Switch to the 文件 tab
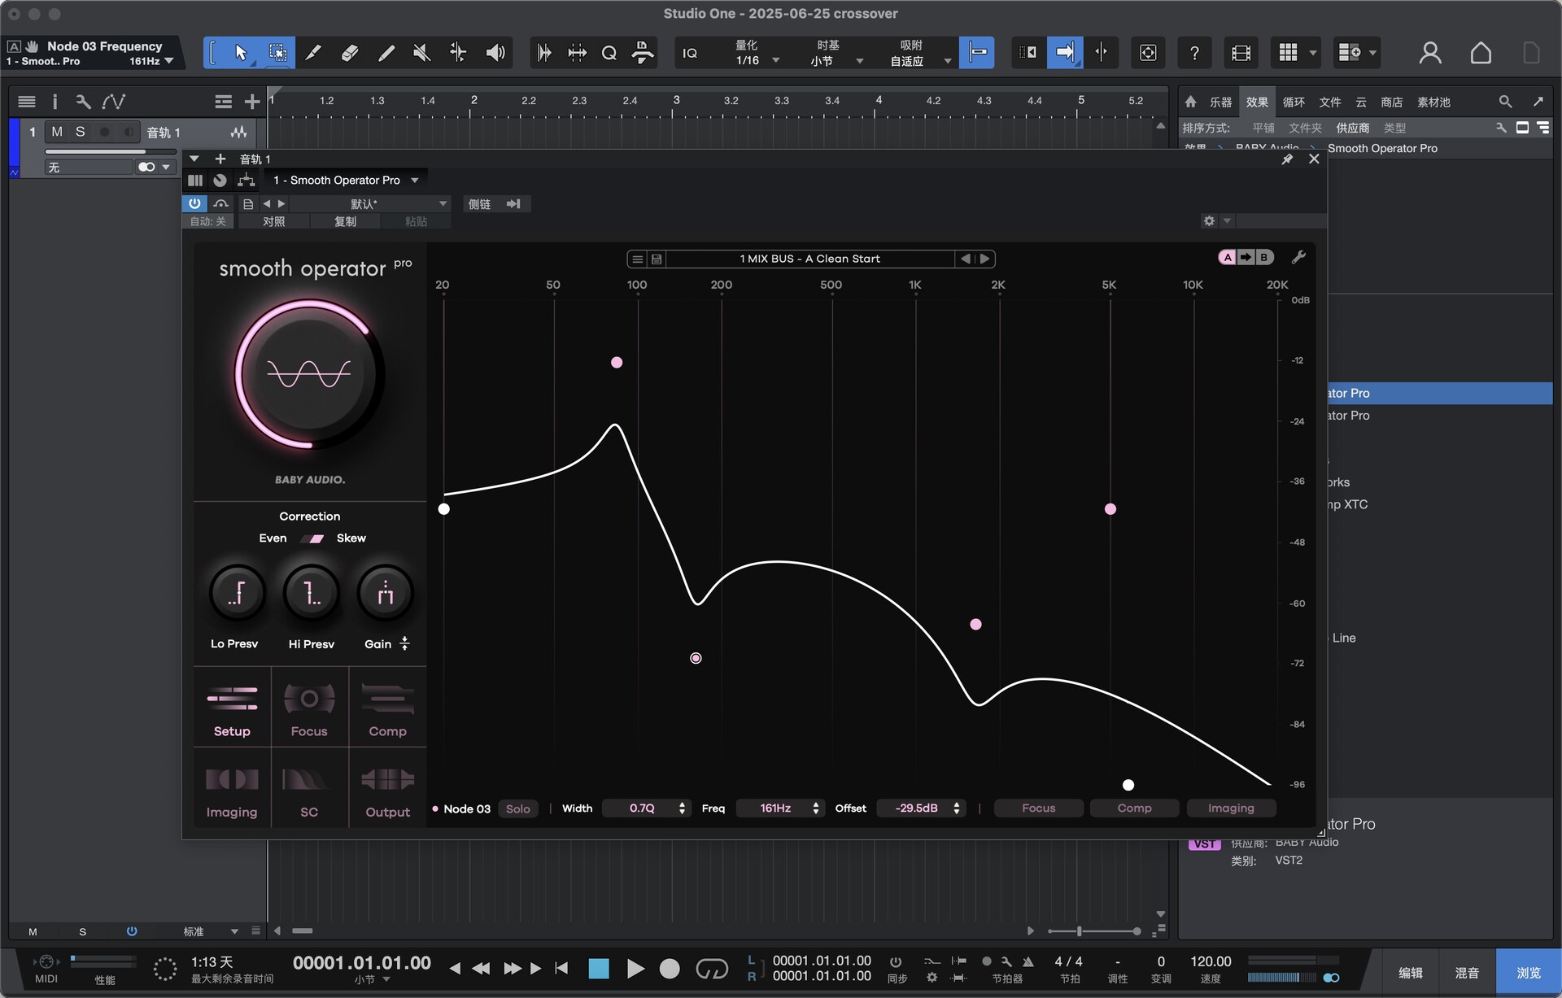This screenshot has height=998, width=1562. 1330,102
